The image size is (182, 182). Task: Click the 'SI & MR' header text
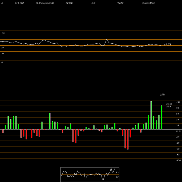(19, 3)
